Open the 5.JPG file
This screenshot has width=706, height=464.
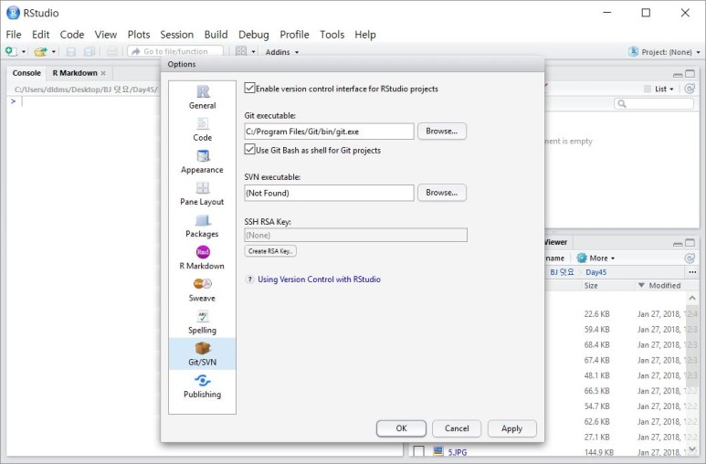click(457, 452)
